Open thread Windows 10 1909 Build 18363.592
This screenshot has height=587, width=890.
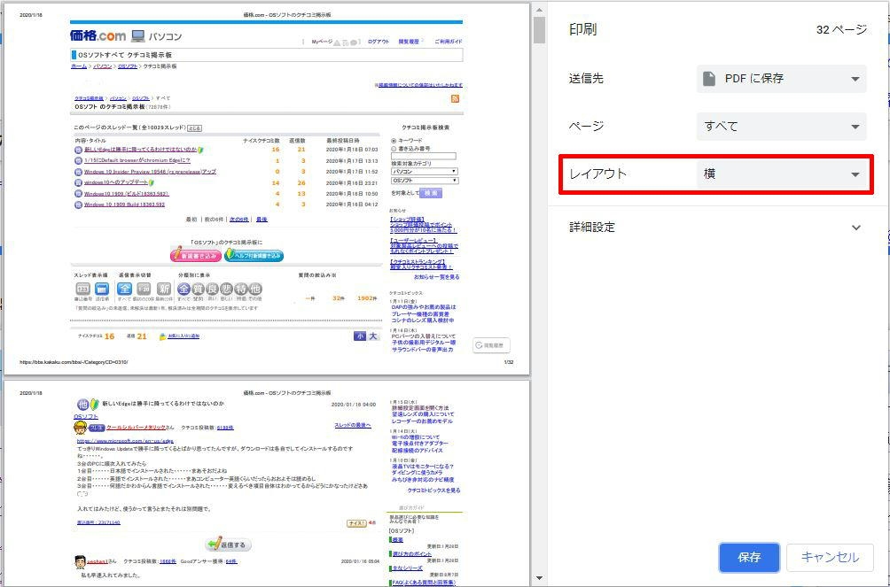click(x=124, y=205)
